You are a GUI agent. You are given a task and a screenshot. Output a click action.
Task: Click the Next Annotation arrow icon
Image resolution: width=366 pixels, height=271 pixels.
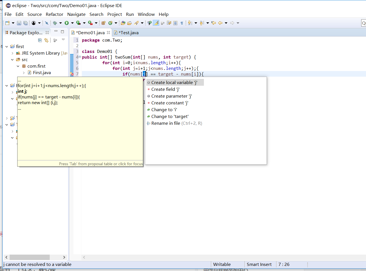(190, 23)
